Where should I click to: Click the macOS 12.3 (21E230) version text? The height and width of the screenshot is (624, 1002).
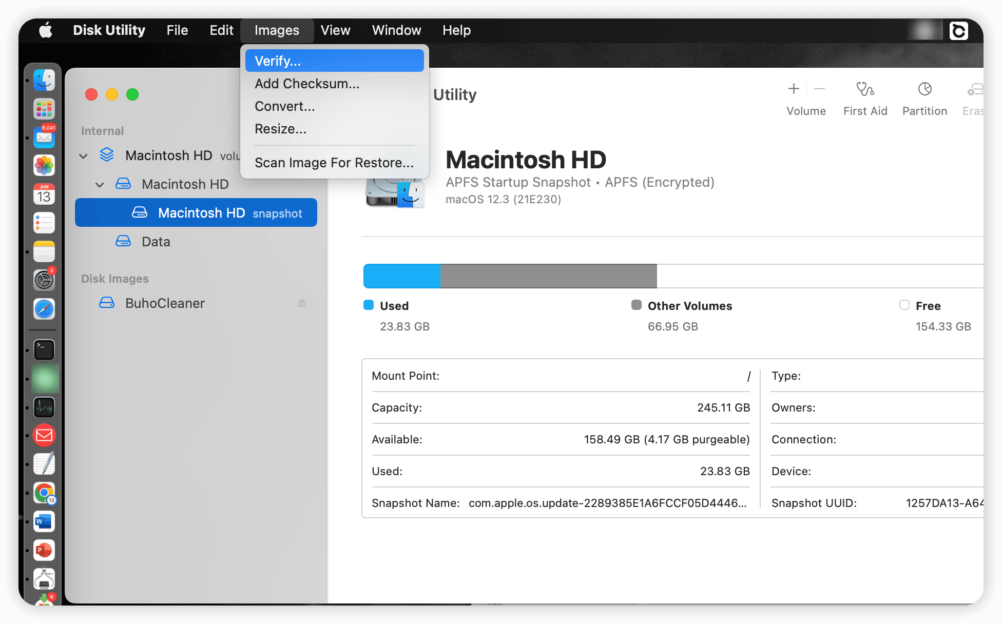click(503, 199)
